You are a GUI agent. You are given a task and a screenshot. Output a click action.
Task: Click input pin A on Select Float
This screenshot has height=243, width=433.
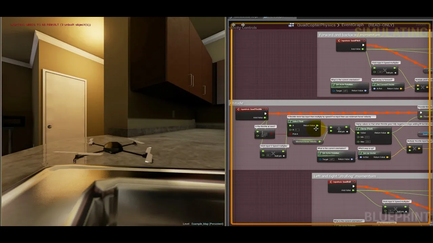(290, 126)
